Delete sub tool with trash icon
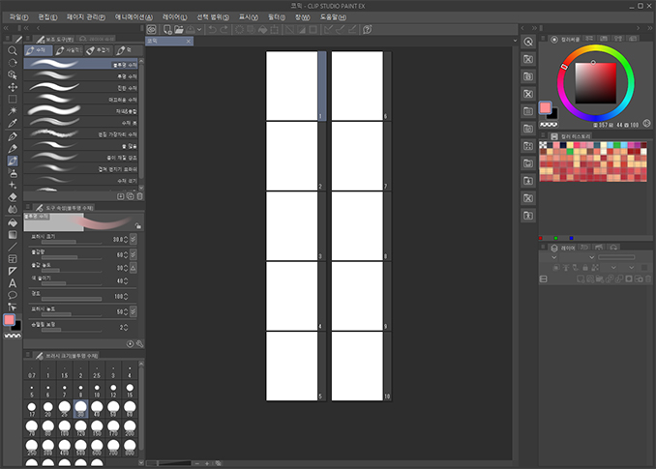 (x=139, y=195)
